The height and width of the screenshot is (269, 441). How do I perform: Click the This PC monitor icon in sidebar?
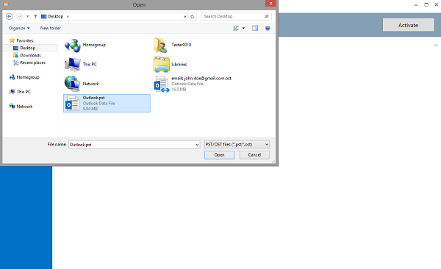(12, 92)
